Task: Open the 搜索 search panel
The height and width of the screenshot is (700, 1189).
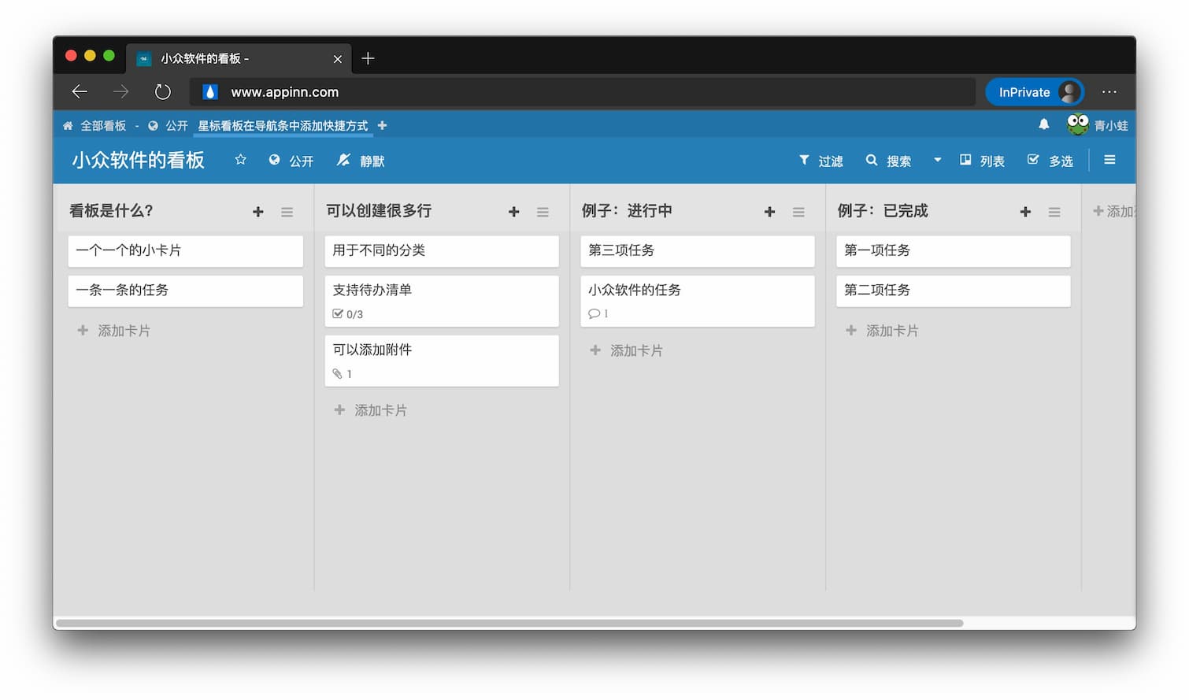Action: click(x=888, y=161)
